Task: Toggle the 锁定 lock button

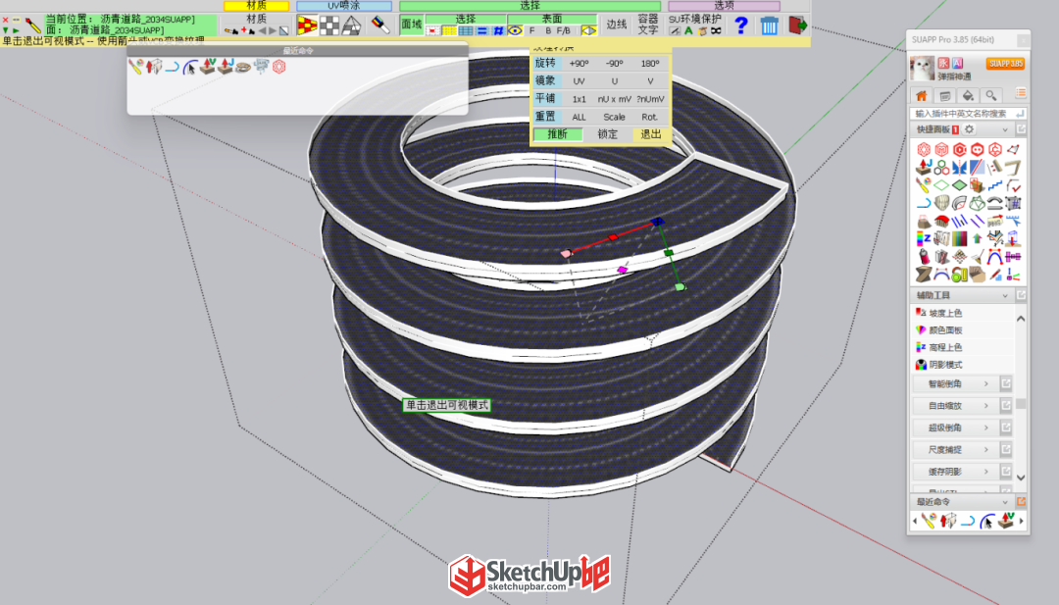Action: point(607,134)
